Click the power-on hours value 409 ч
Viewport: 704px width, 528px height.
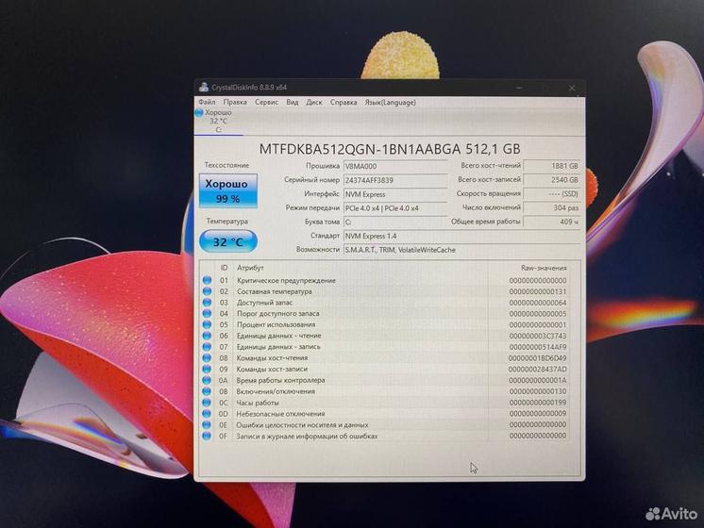click(x=552, y=222)
